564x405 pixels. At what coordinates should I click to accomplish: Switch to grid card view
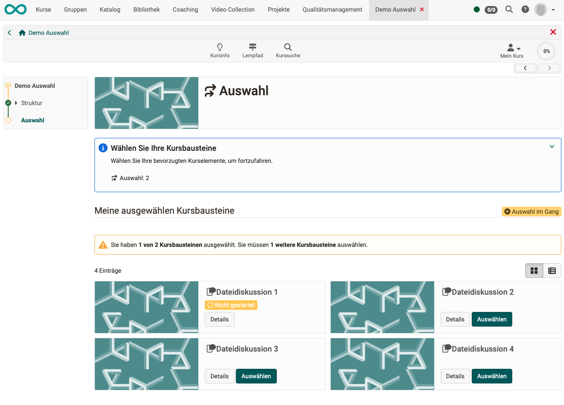(x=534, y=271)
